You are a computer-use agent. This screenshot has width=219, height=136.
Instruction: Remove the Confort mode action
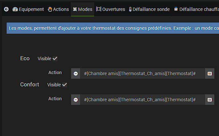pos(76,100)
